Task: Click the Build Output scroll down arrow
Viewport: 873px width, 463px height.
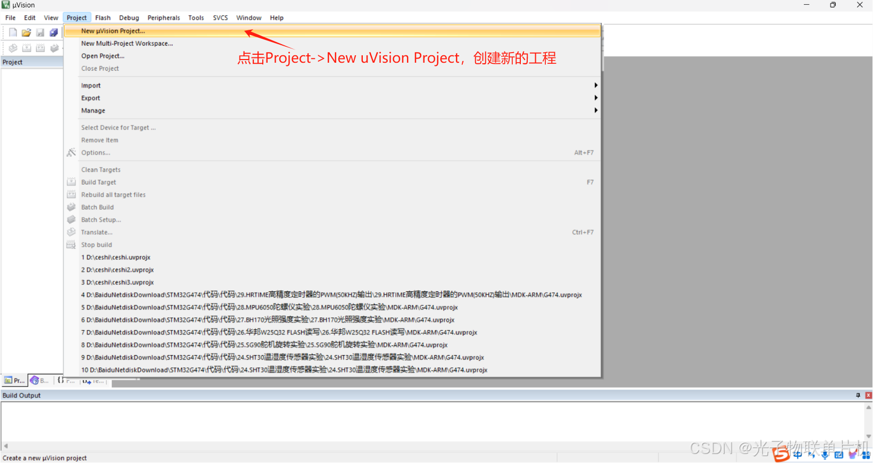Action: click(868, 436)
